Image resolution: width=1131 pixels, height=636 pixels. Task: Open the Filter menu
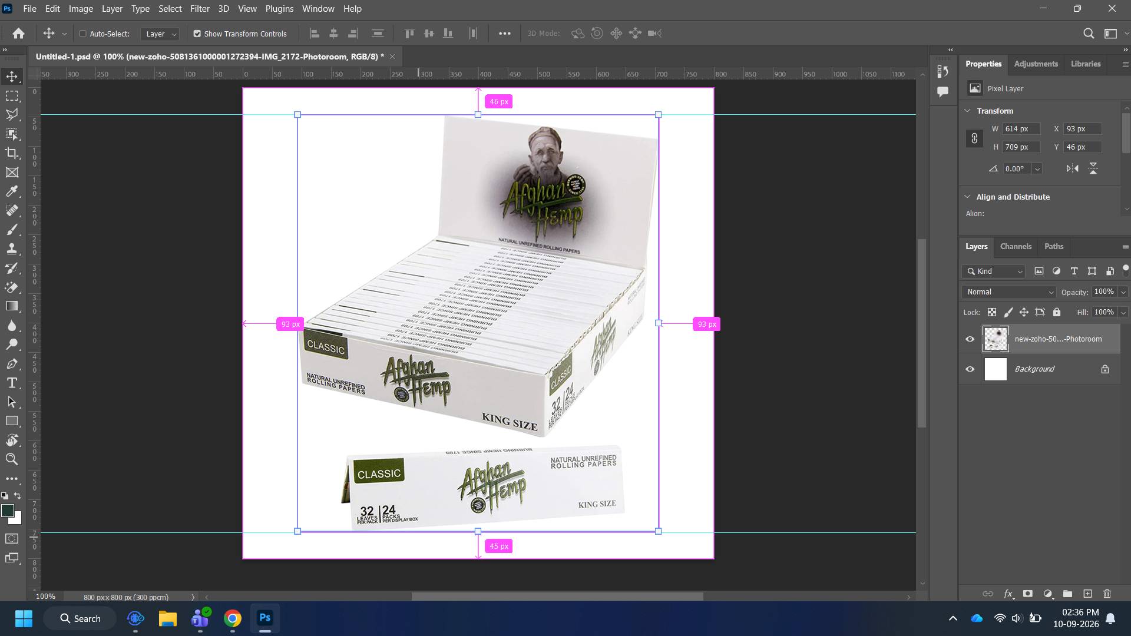(200, 9)
